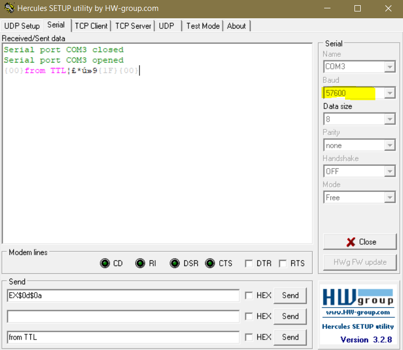Visit the www.HW-group.com link
Screen dimensions: 403x350
[x=358, y=312]
